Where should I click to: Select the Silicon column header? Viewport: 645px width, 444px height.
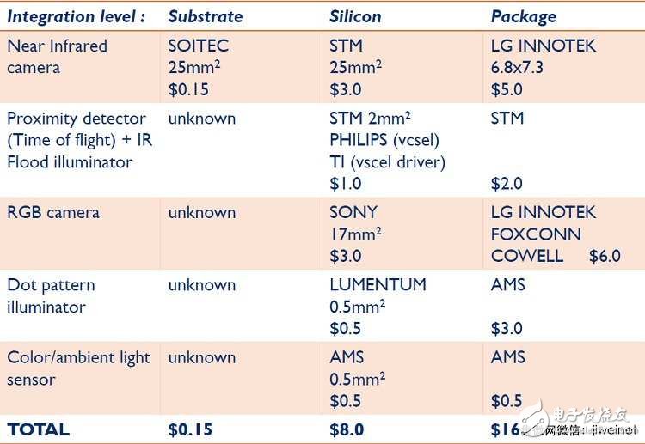(x=355, y=16)
